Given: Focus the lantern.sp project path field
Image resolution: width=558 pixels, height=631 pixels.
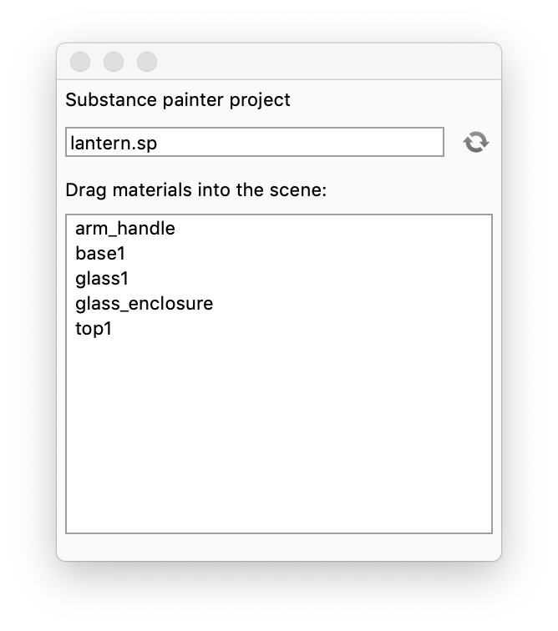Looking at the screenshot, I should 254,142.
